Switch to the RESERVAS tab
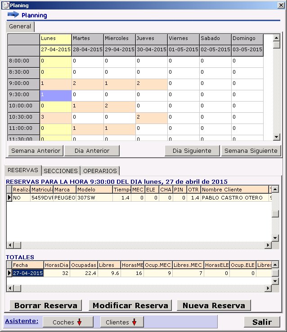 (23, 170)
